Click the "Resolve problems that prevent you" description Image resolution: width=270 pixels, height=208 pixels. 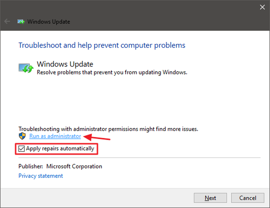112,72
